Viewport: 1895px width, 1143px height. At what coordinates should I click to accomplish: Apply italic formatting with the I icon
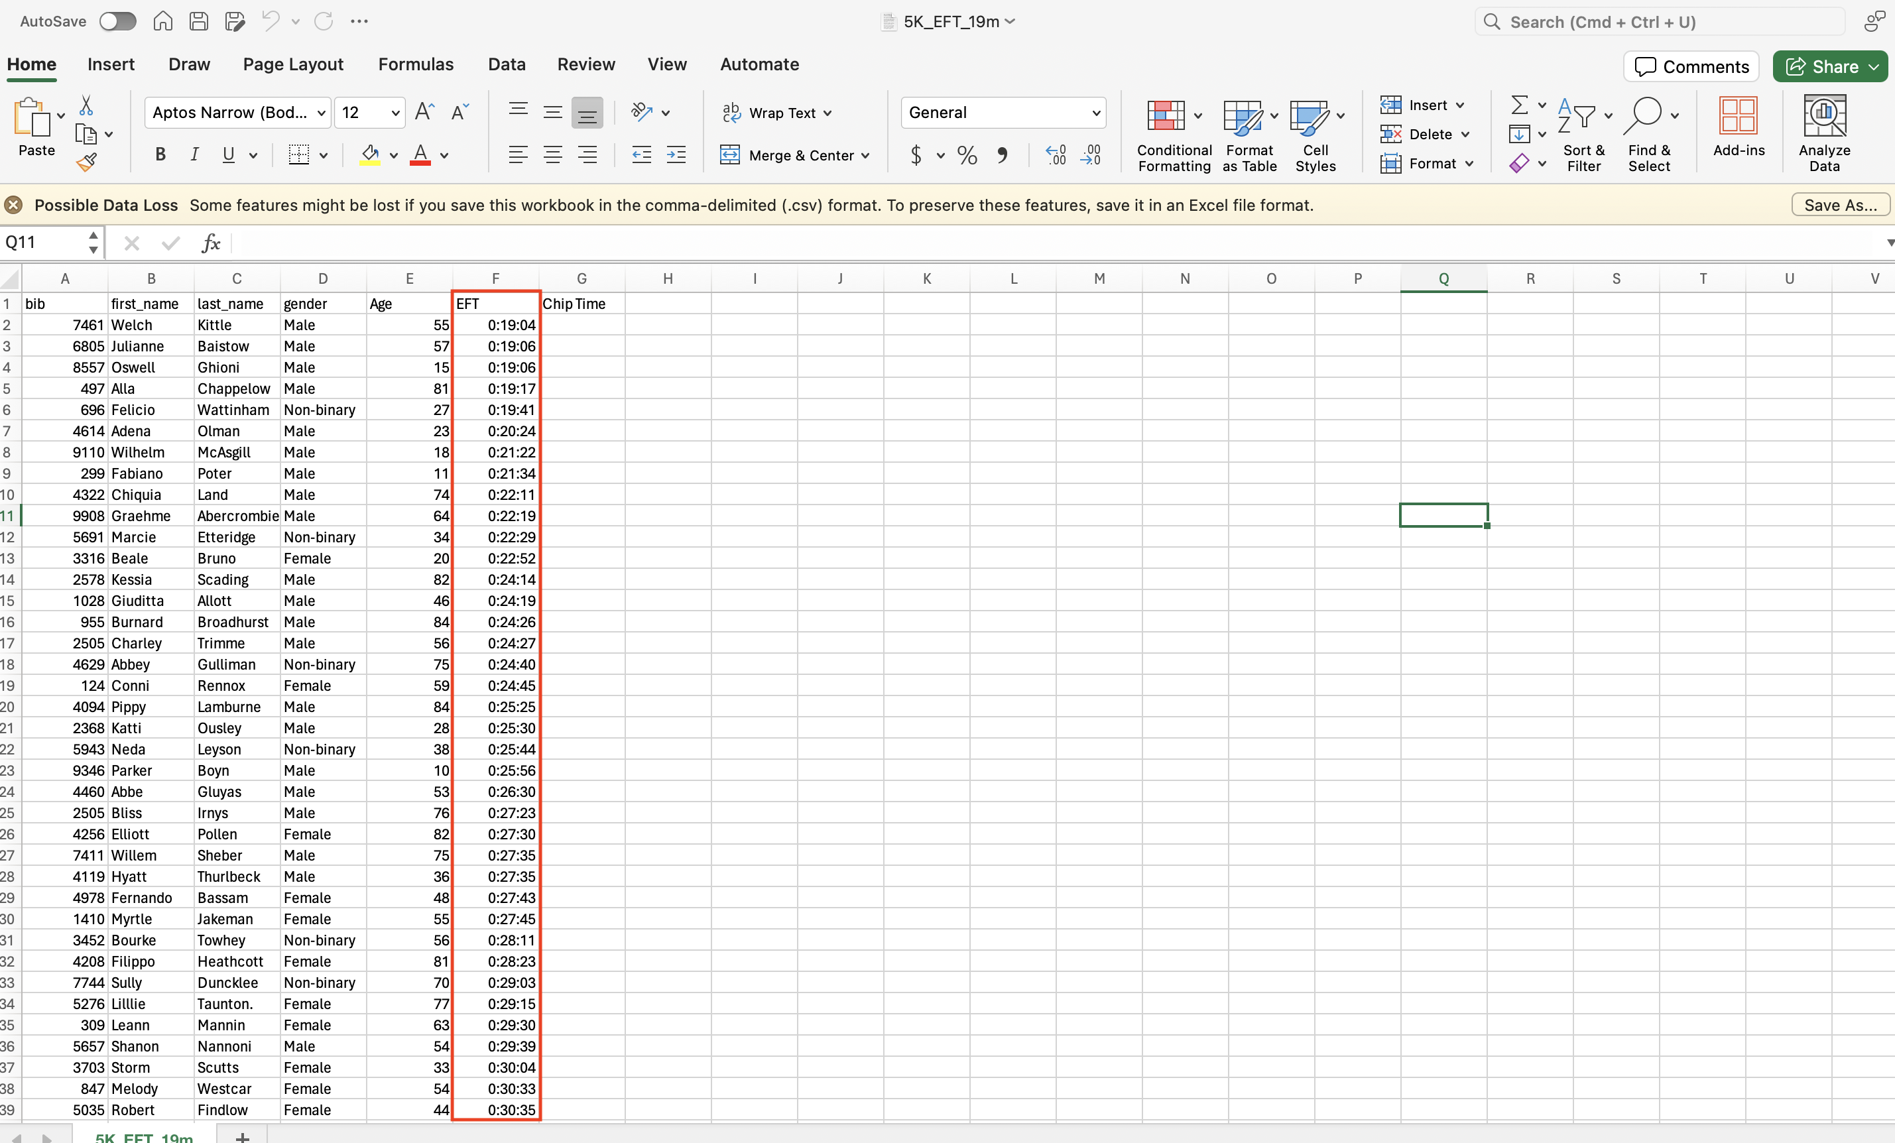[194, 154]
